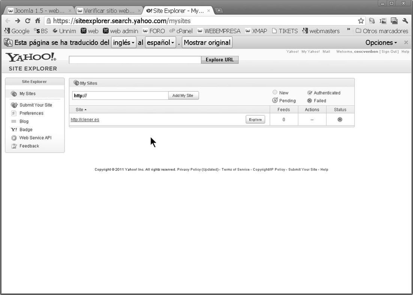Show more bookmarks with double chevron
The height and width of the screenshot is (295, 413).
click(x=348, y=30)
